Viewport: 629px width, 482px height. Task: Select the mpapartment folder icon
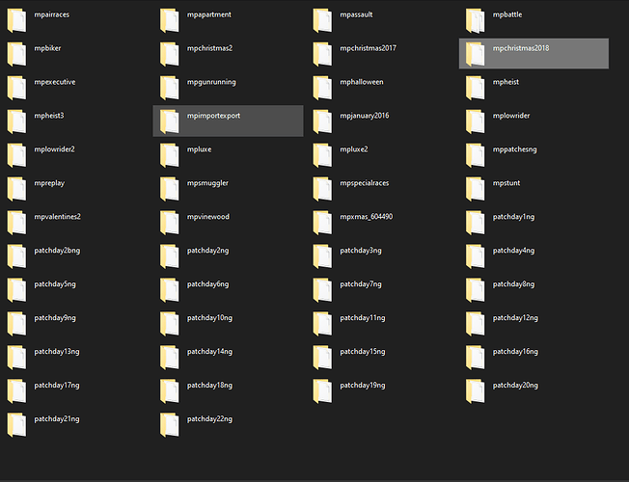click(170, 20)
